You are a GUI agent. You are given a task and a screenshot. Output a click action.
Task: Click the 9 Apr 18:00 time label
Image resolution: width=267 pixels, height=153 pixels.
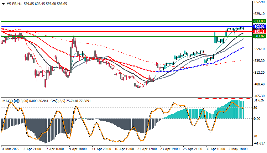[x=78, y=149]
